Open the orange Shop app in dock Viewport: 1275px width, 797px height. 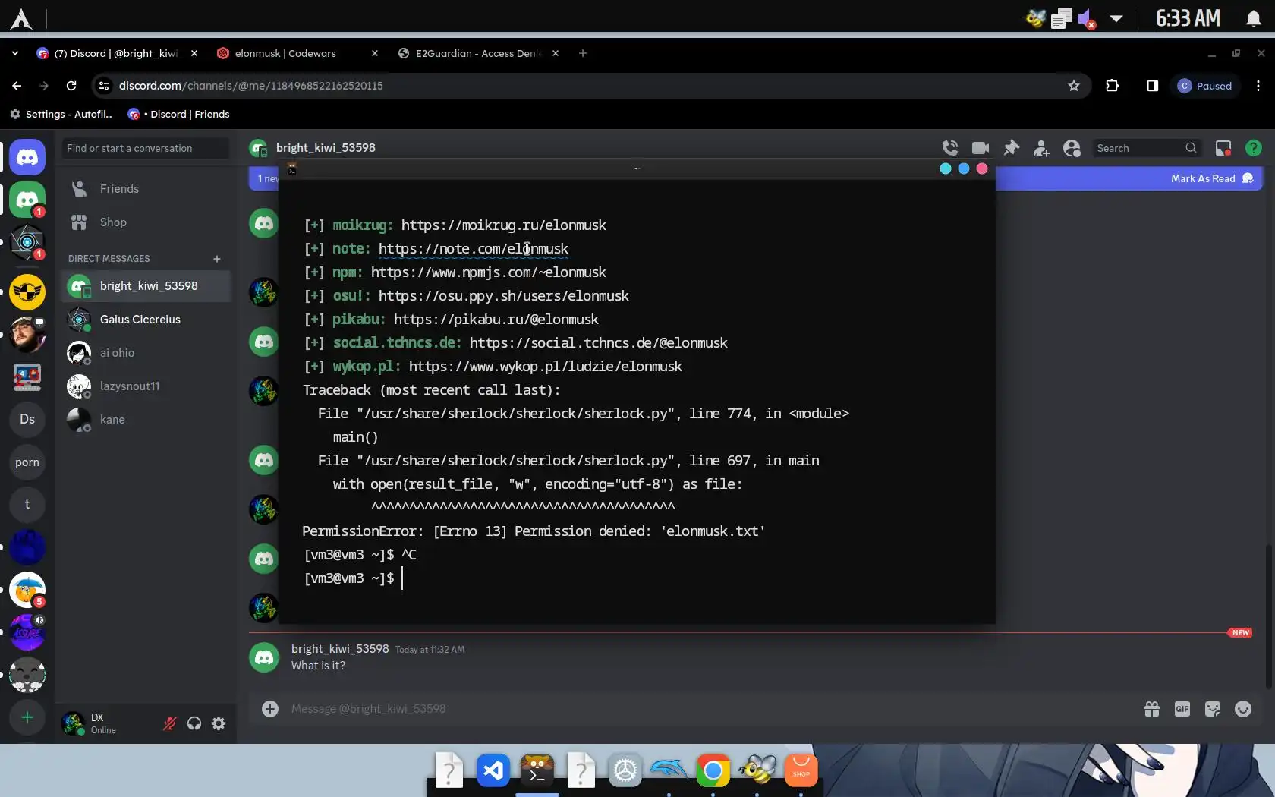801,771
